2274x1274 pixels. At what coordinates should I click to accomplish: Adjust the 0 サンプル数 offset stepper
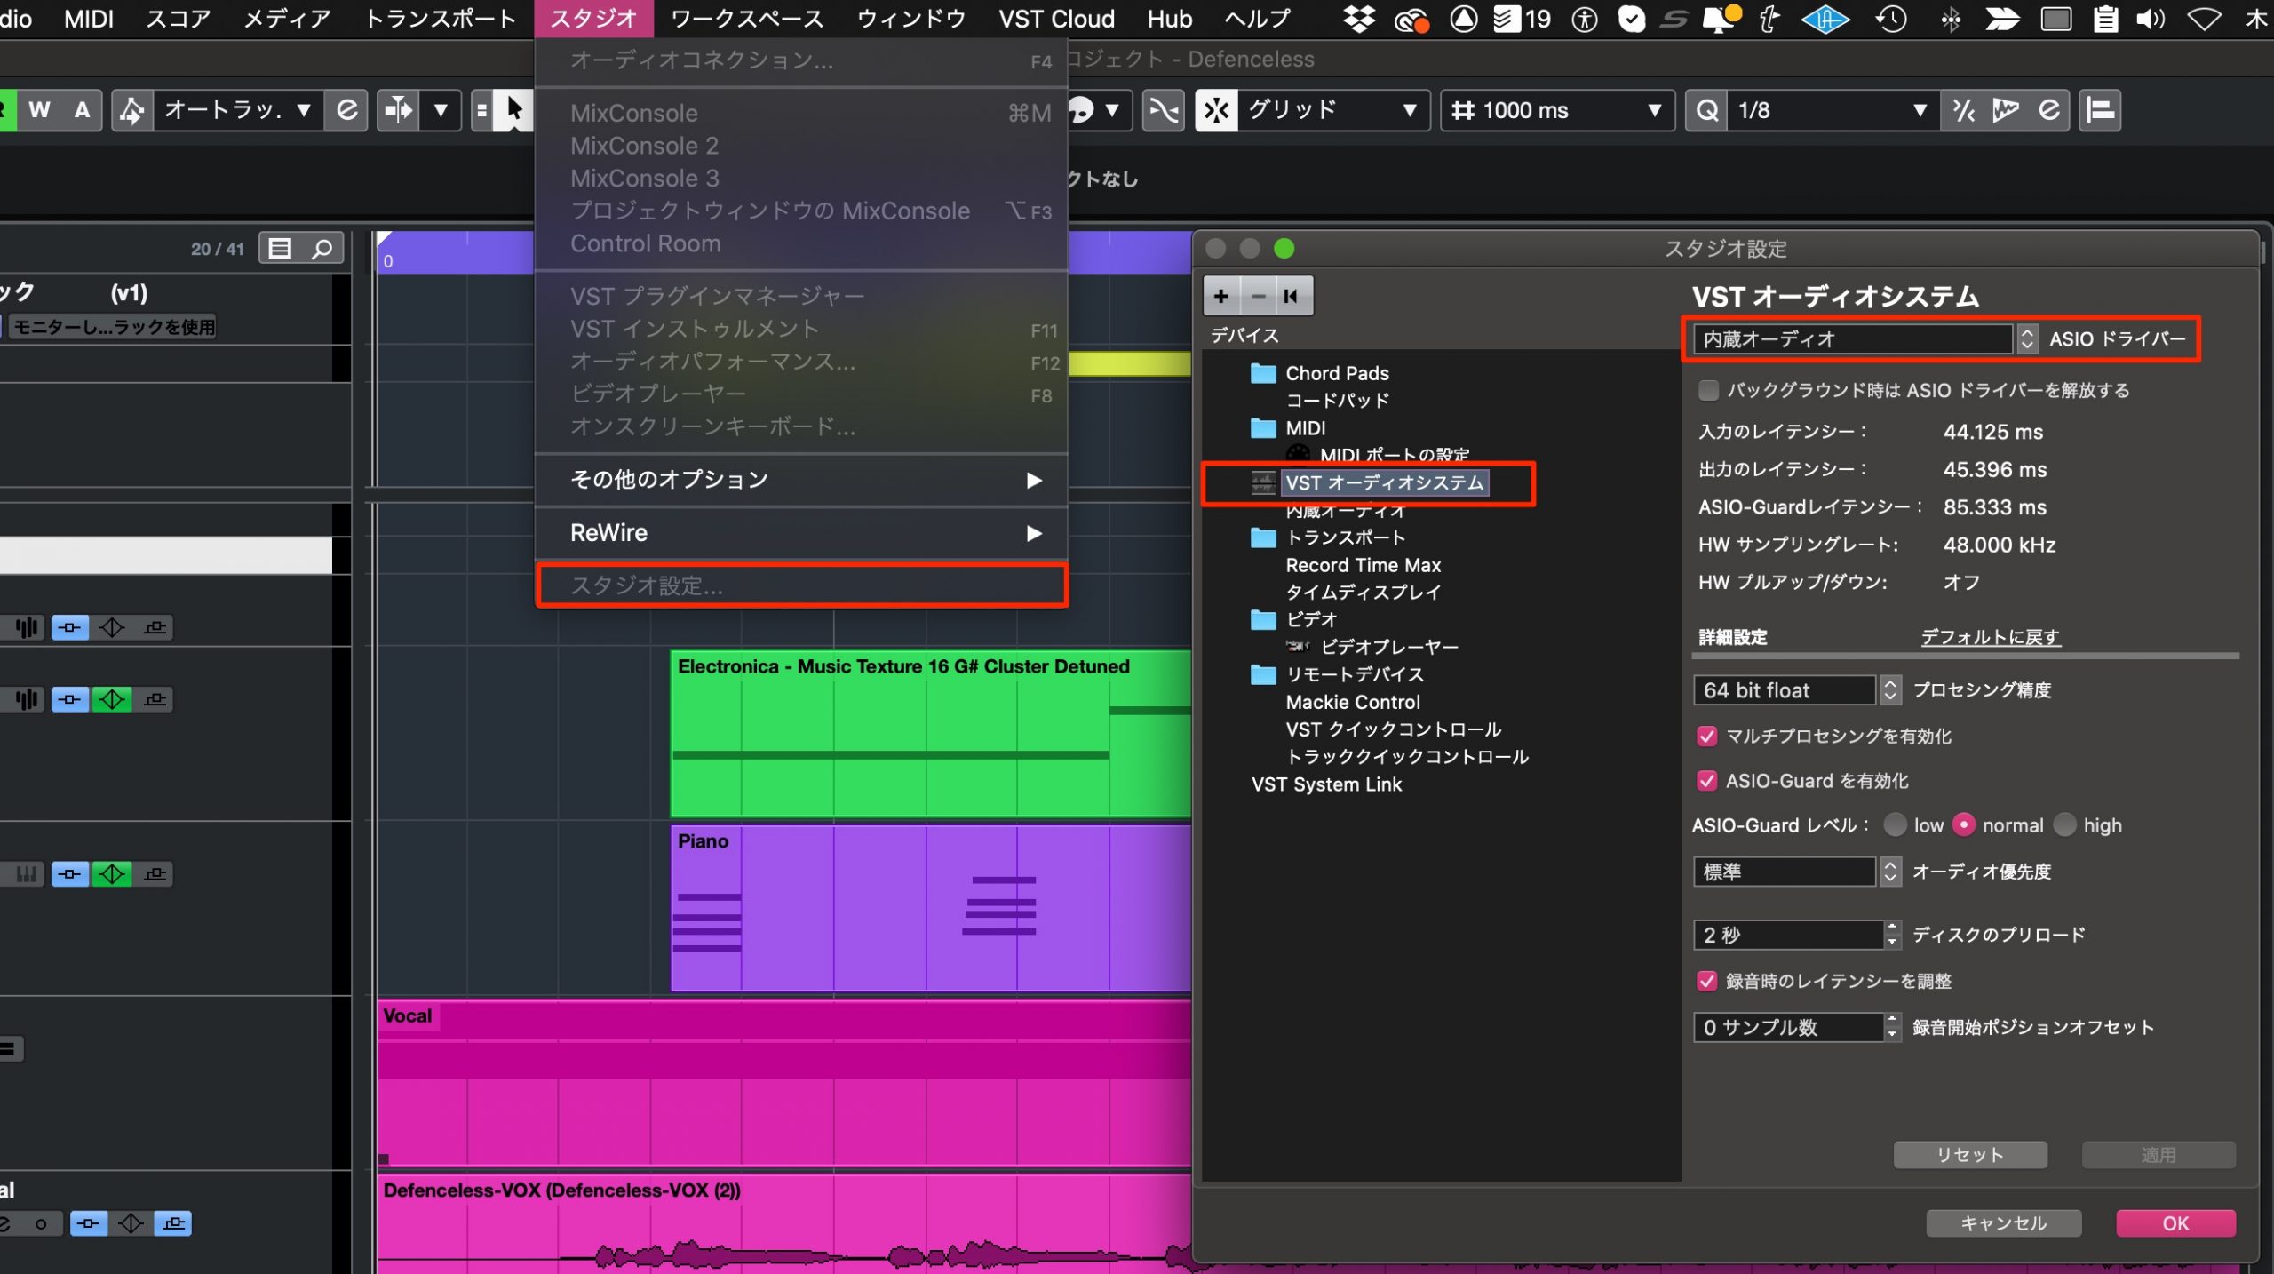tap(1892, 1027)
